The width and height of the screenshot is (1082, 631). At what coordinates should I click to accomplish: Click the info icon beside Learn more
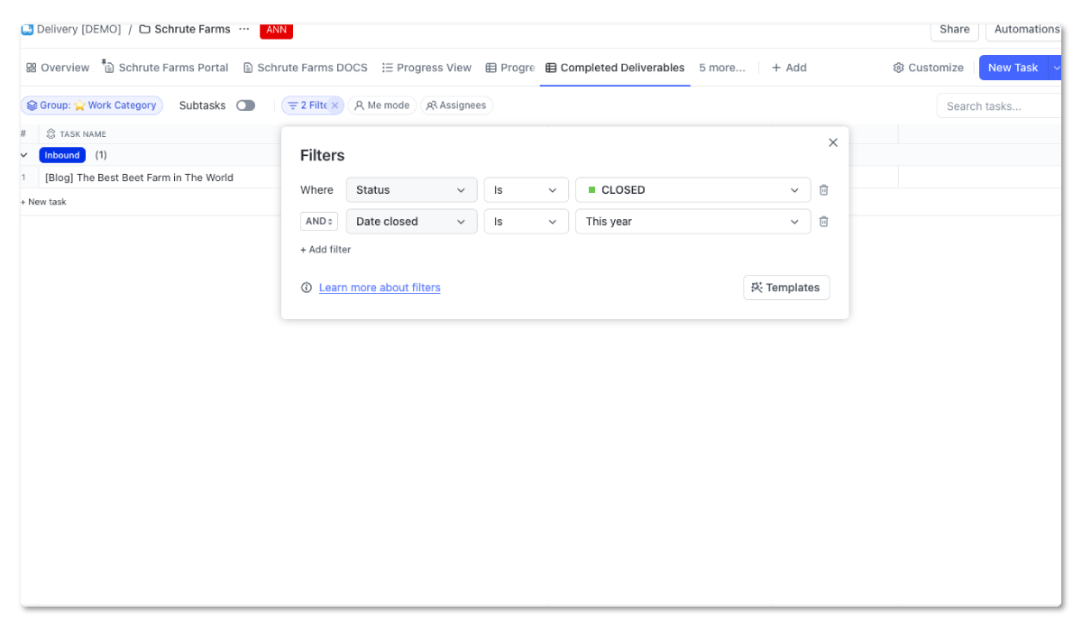[x=306, y=287]
